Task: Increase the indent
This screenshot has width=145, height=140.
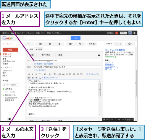Action: tap(77, 74)
